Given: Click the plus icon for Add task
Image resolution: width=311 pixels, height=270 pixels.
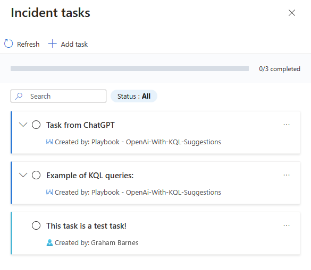Looking at the screenshot, I should click(52, 43).
